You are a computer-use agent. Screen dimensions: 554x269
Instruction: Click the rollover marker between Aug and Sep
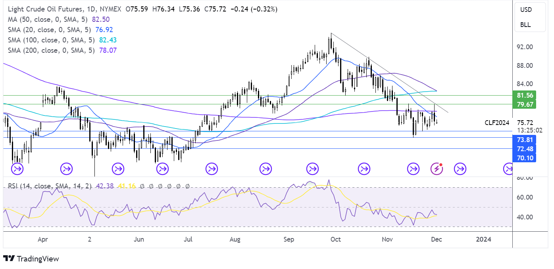[265, 169]
